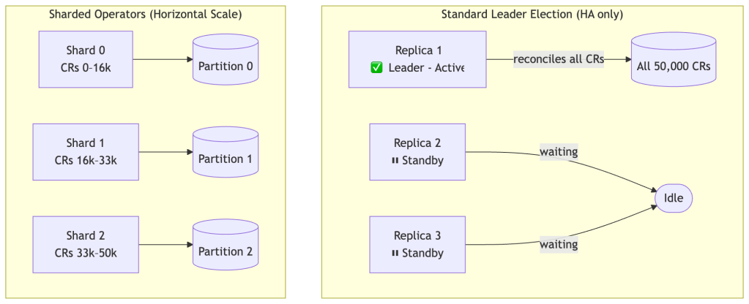Click the Replica 1 Leader node
The width and height of the screenshot is (749, 304).
(417, 59)
